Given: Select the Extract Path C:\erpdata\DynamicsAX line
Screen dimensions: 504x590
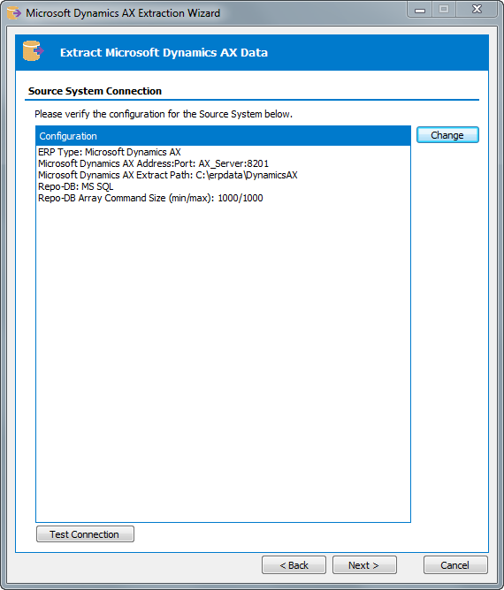Looking at the screenshot, I should coord(168,175).
